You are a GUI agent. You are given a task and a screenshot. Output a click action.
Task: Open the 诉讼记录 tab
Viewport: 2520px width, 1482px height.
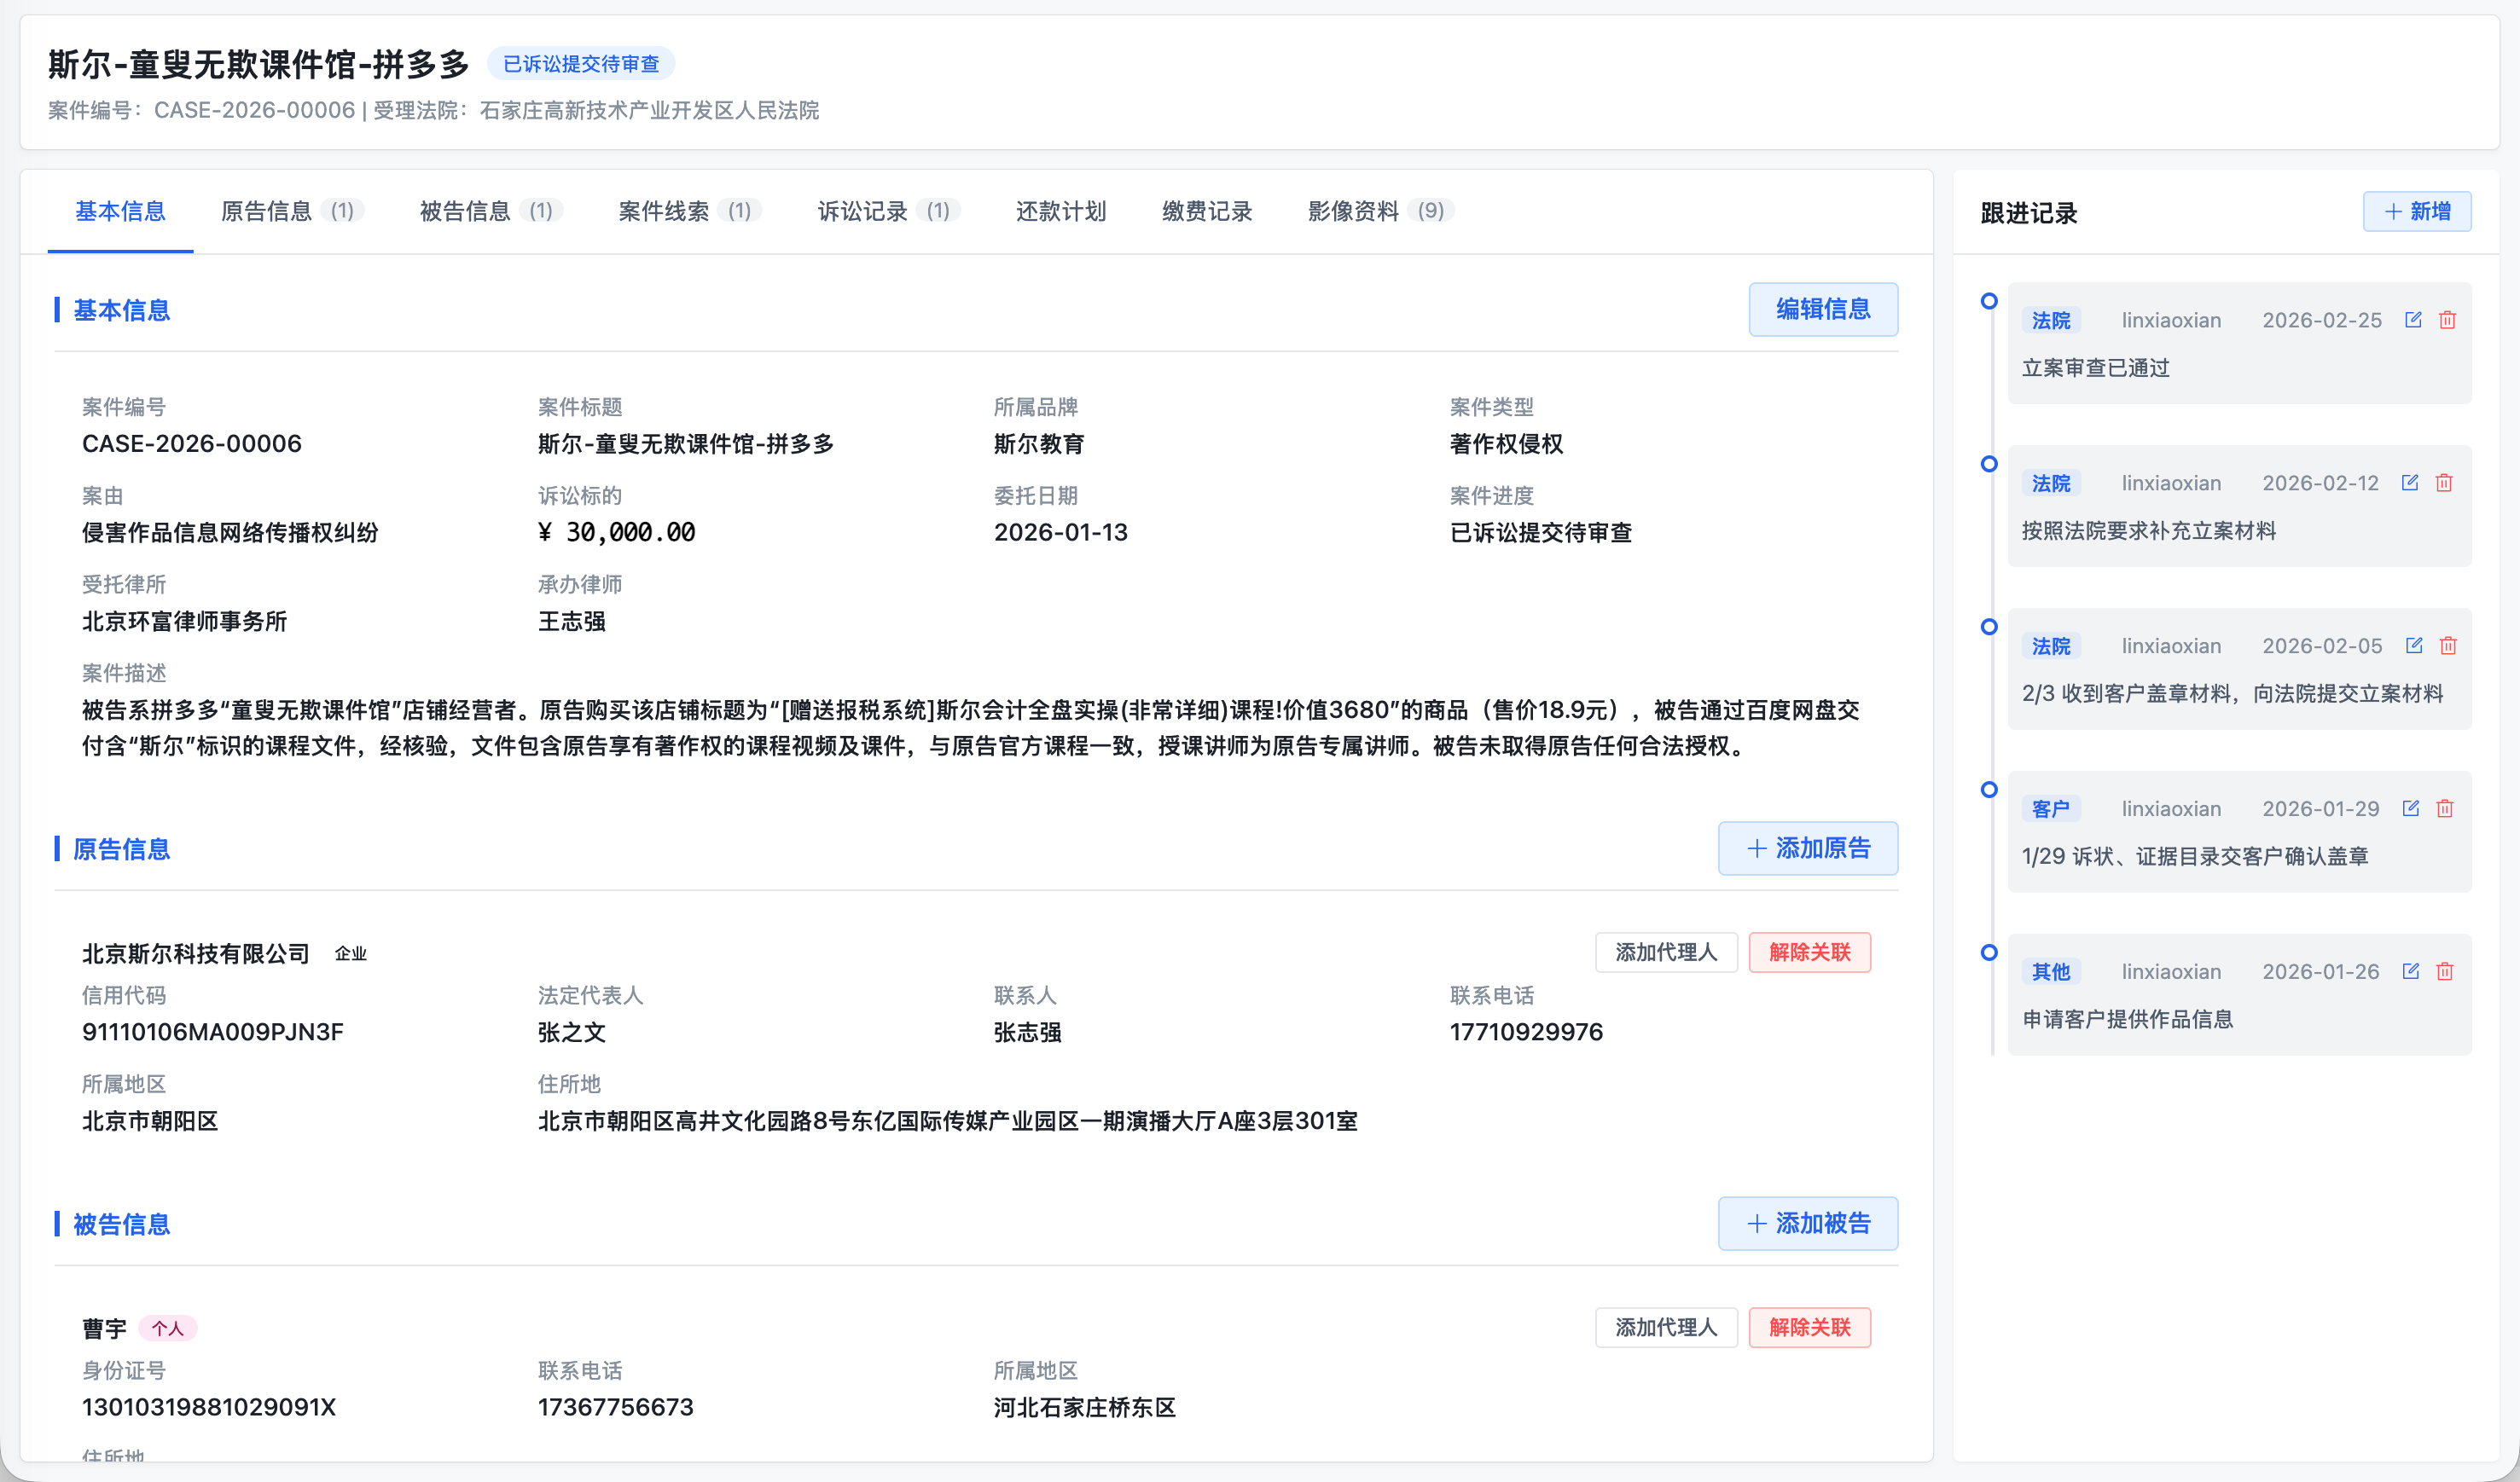864,211
